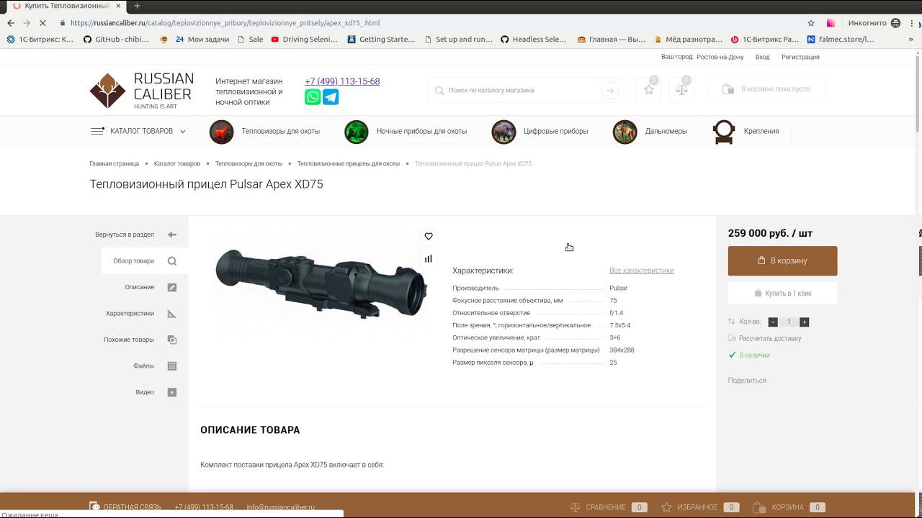The height and width of the screenshot is (518, 922).
Task: Call phone number +7 (499) 113-15-68 in header
Action: click(342, 81)
